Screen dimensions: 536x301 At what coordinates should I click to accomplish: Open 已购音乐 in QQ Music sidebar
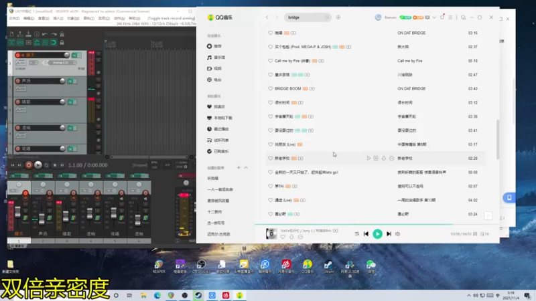218,151
